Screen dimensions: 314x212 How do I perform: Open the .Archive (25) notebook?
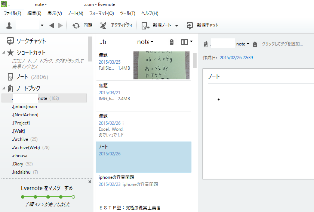click(25, 139)
